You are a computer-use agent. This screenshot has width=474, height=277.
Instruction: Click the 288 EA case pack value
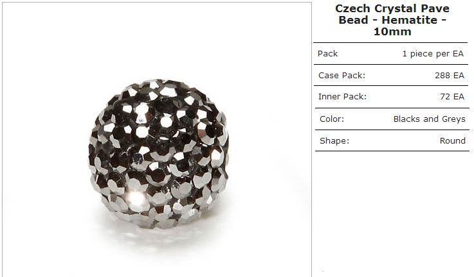(x=449, y=76)
